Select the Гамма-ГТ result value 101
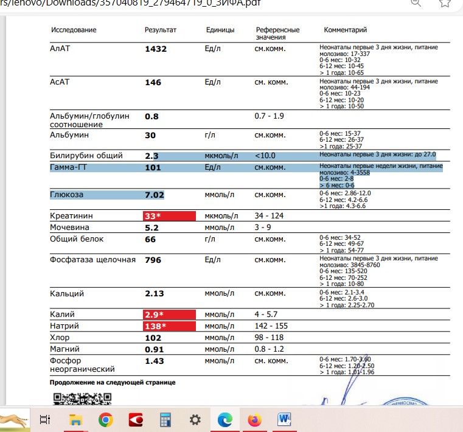Viewport: 463px width, 432px height. tap(153, 168)
